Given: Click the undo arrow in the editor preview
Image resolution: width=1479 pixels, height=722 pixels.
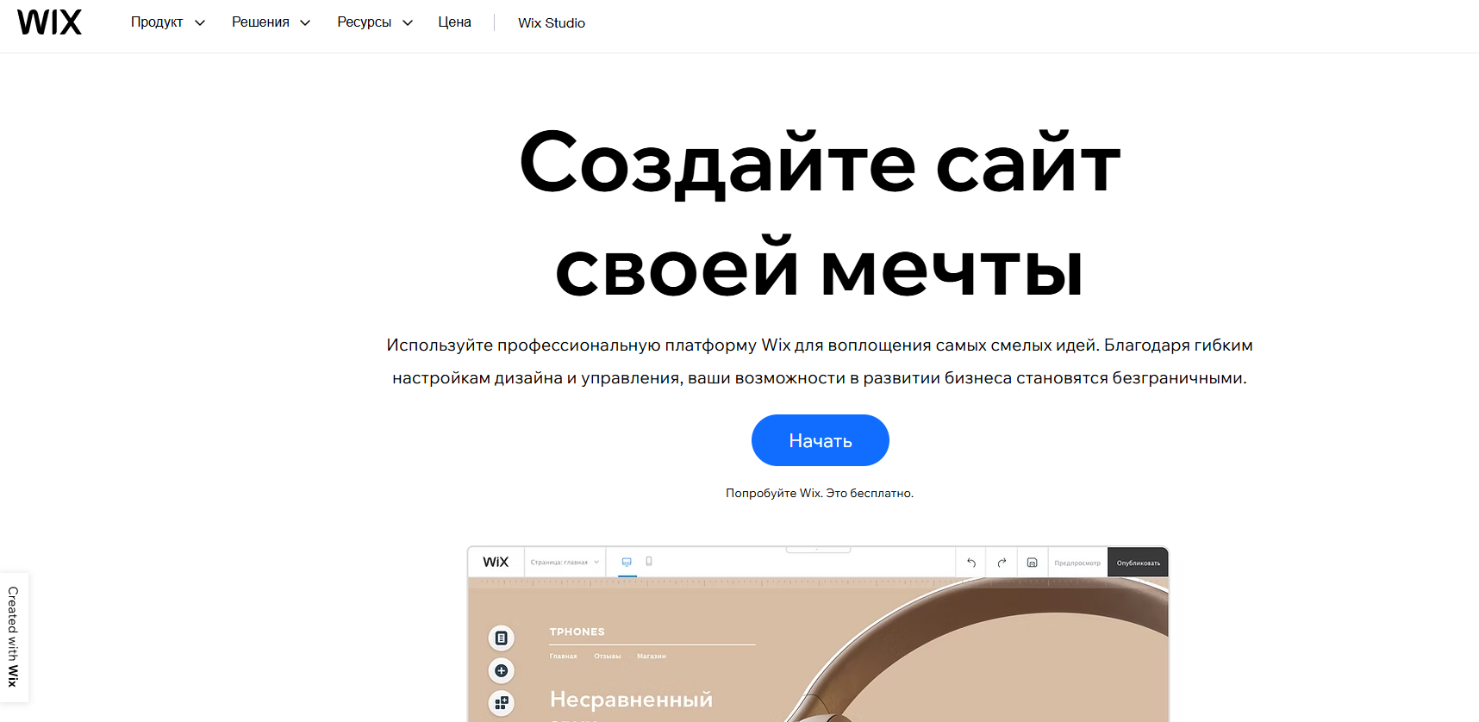Looking at the screenshot, I should (971, 563).
